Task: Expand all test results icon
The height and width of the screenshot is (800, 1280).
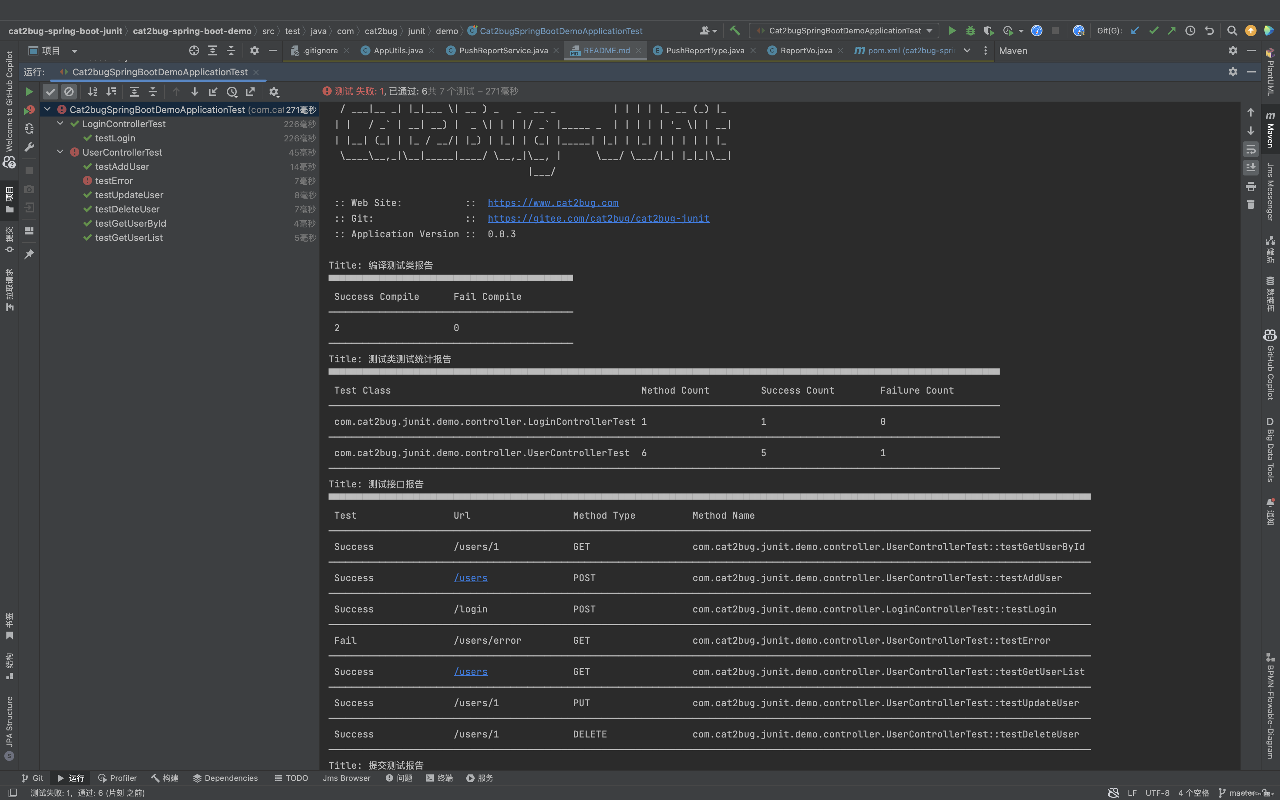Action: coord(134,92)
